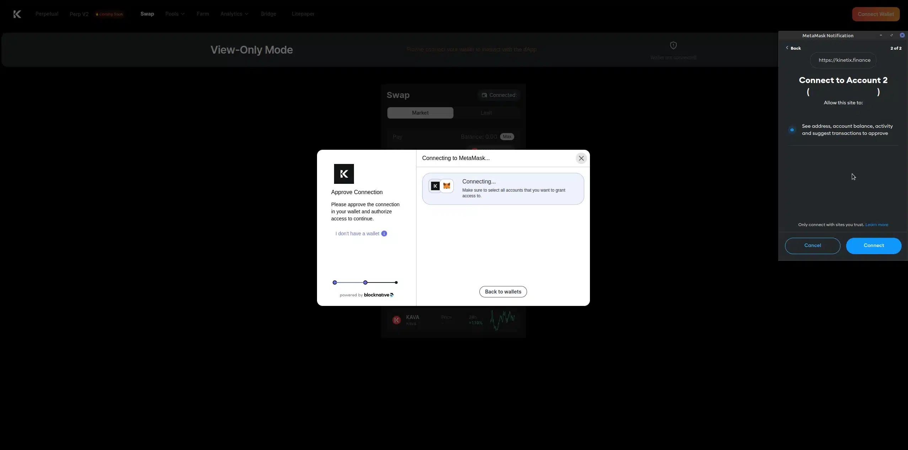Open the Learn more link
This screenshot has width=908, height=450.
click(876, 225)
